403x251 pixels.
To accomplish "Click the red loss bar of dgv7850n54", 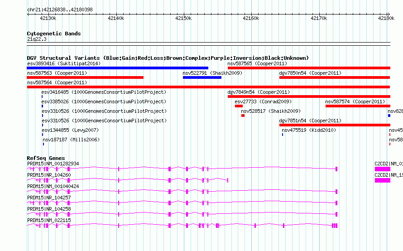I will point(335,77).
